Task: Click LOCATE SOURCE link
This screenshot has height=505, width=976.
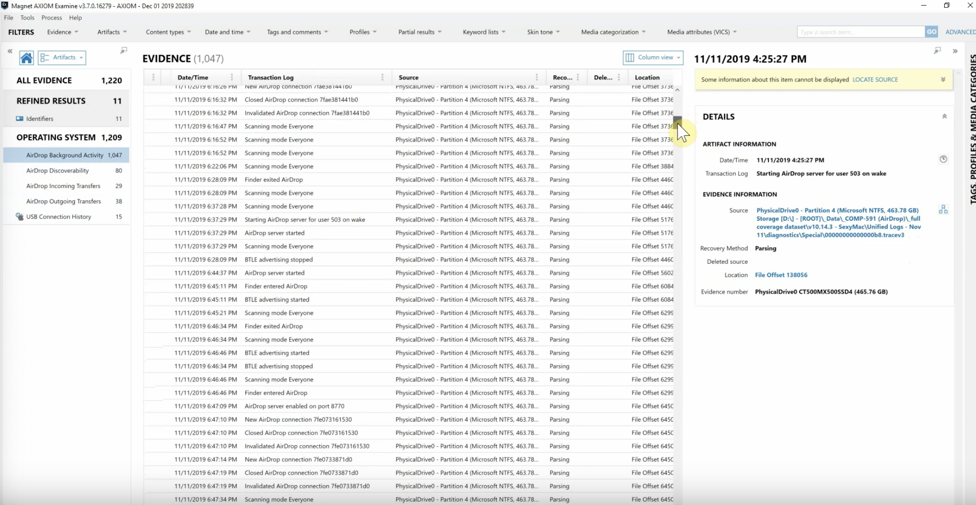Action: tap(875, 80)
